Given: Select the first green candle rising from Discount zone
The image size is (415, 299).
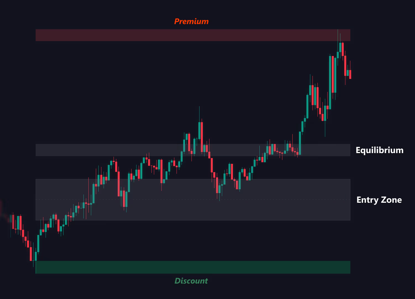Looking at the screenshot, I should pos(36,256).
